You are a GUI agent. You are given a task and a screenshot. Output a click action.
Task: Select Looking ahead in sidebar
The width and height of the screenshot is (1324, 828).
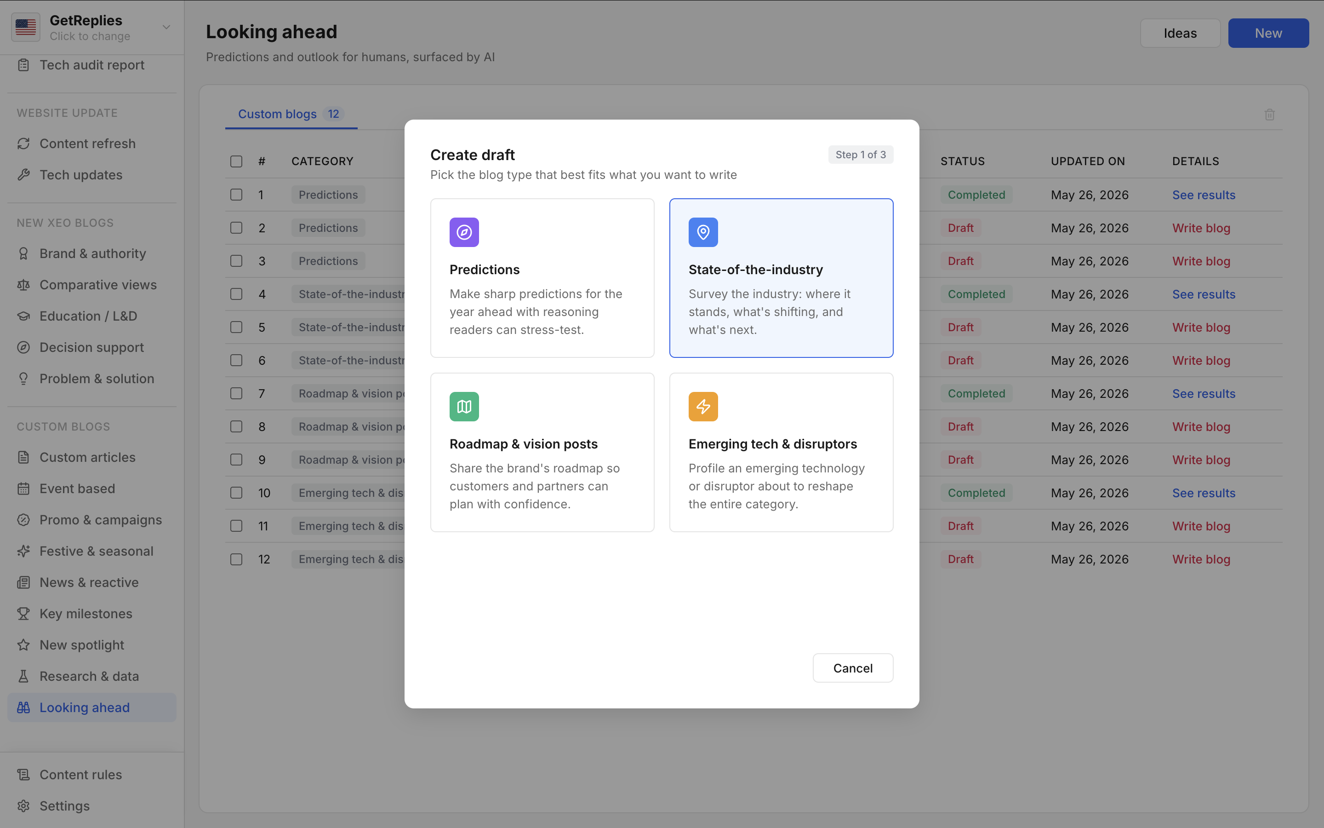click(92, 707)
